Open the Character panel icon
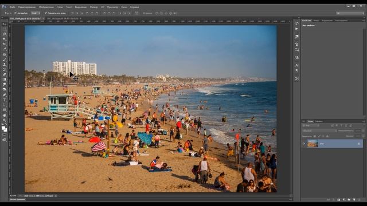This screenshot has height=206, width=367. 297,65
